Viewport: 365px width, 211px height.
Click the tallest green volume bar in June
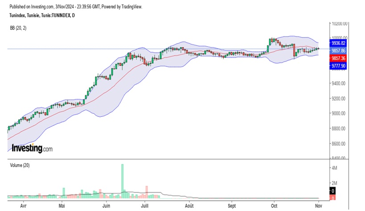122,181
